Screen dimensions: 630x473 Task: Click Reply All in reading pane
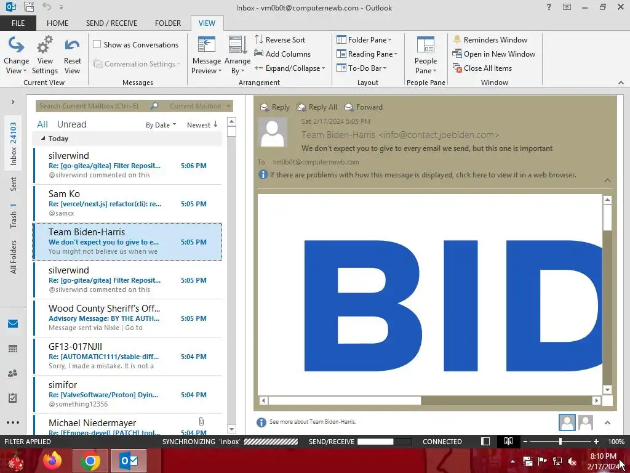[317, 107]
